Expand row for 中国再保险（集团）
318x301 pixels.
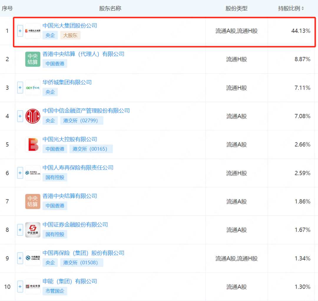click(x=20, y=258)
